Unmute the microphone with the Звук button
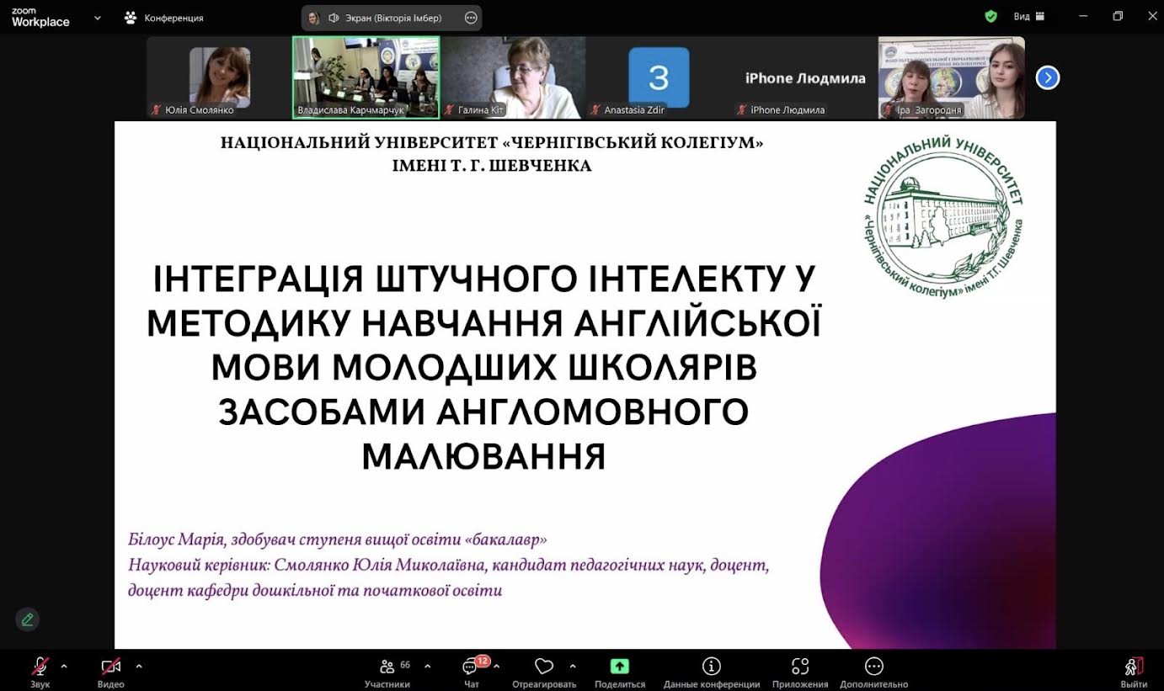Screen dimensions: 1164x691 point(40,671)
